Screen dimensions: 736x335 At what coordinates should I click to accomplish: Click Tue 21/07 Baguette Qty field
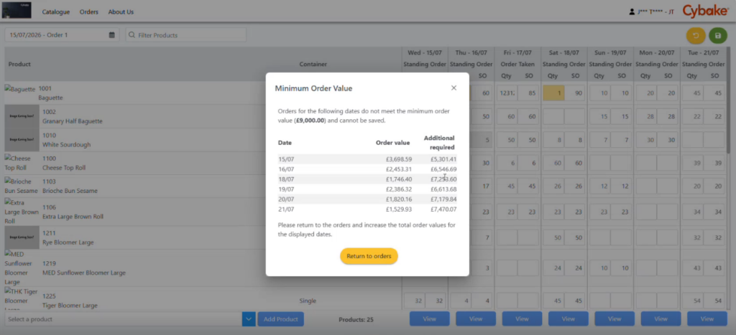(x=693, y=93)
